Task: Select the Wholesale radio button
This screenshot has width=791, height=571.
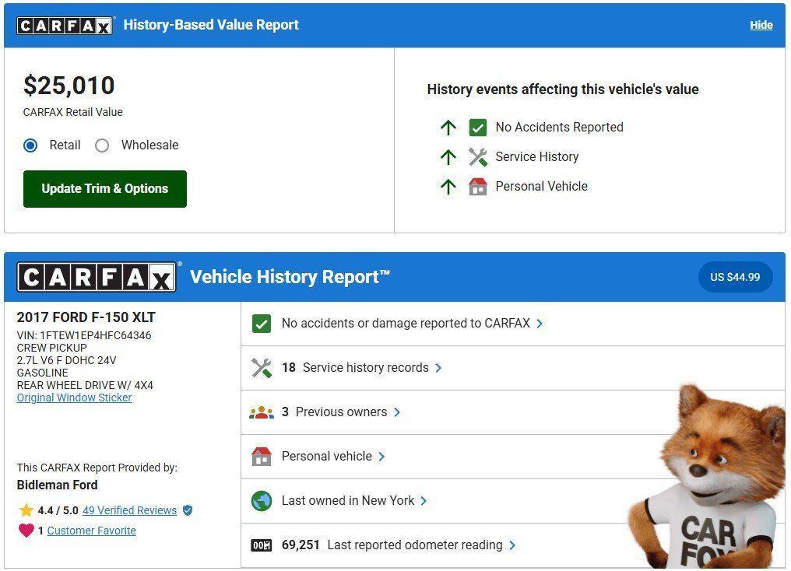Action: click(x=102, y=145)
